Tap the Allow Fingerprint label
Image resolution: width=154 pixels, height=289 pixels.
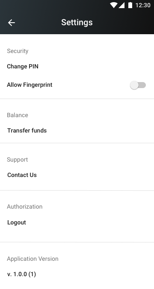click(30, 85)
